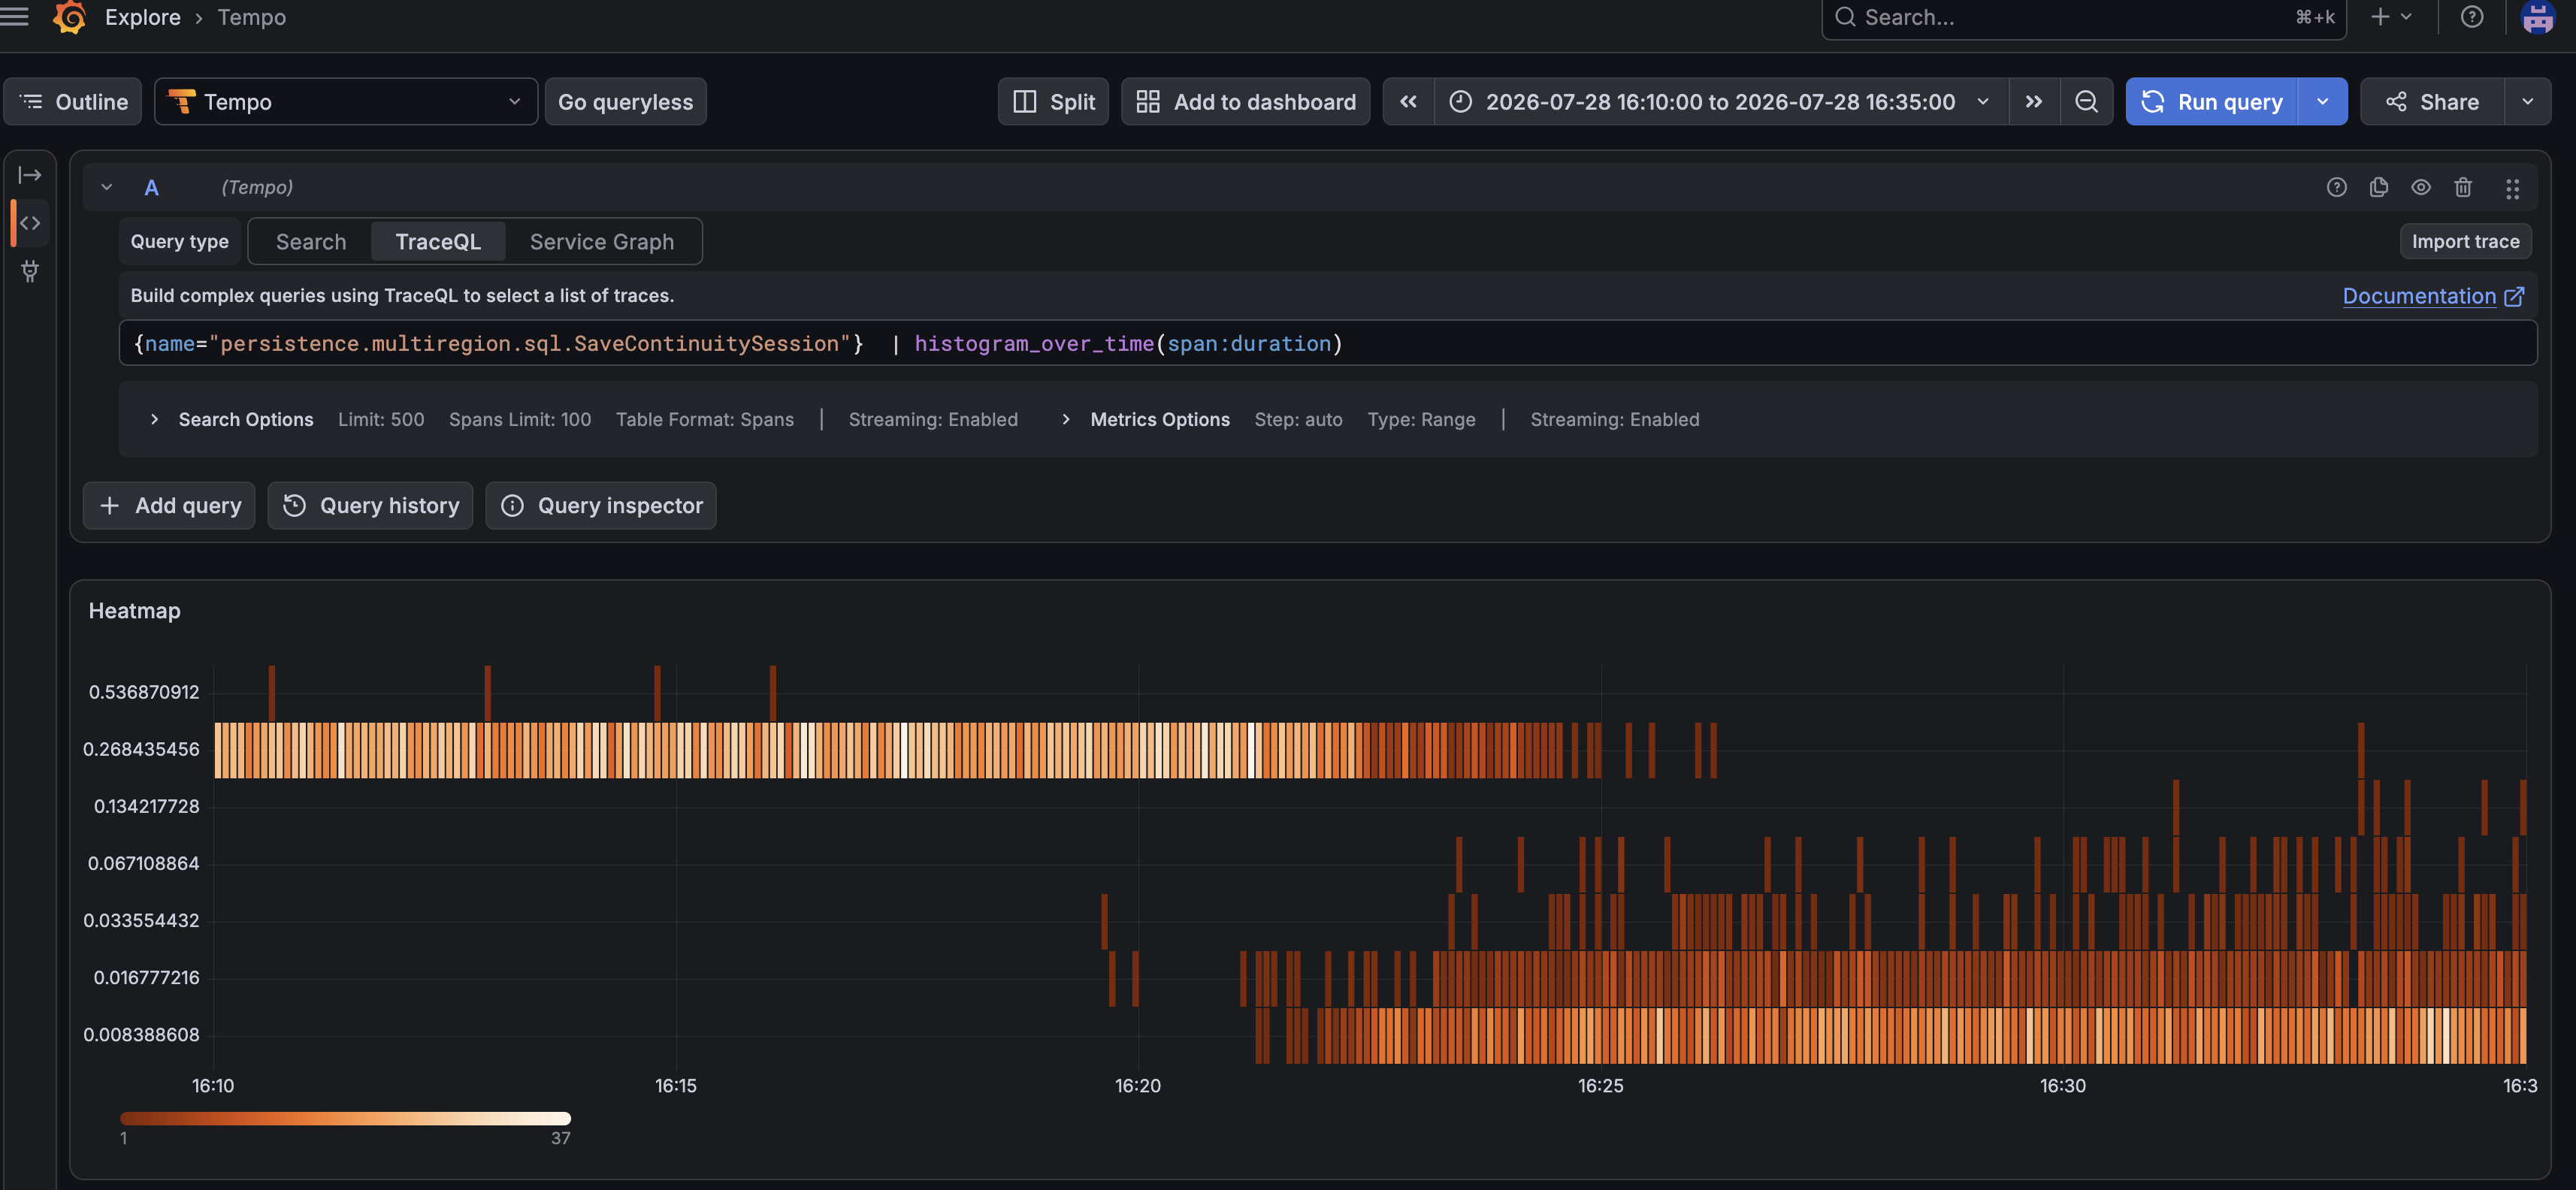Click the Grafana logo
The width and height of the screenshot is (2576, 1190).
coord(69,17)
